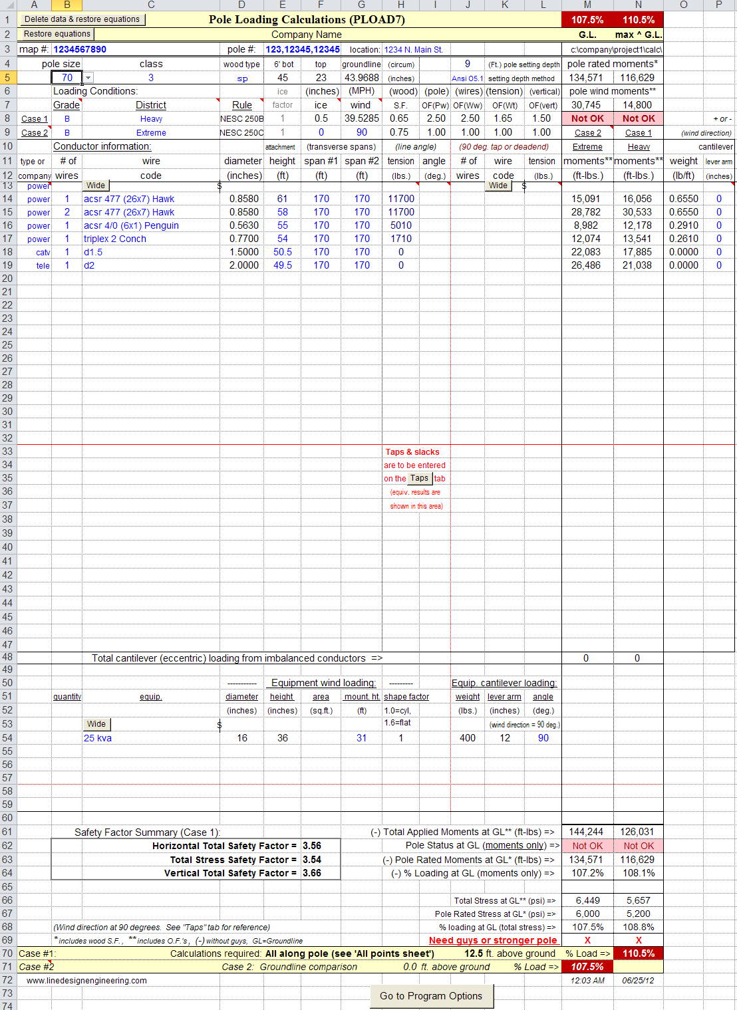Select column G header

click(361, 5)
